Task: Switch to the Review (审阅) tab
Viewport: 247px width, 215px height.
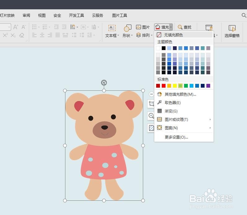Action: pos(26,15)
